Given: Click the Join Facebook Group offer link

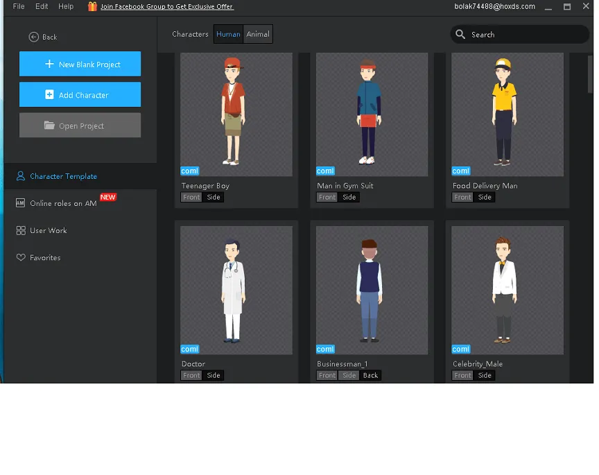Looking at the screenshot, I should tap(166, 6).
